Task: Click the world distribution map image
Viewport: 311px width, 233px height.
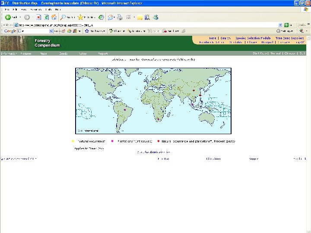Action: [153, 101]
